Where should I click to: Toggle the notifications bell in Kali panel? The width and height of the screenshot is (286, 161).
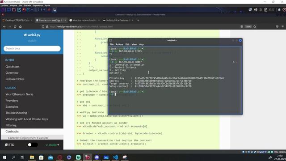tap(261, 10)
